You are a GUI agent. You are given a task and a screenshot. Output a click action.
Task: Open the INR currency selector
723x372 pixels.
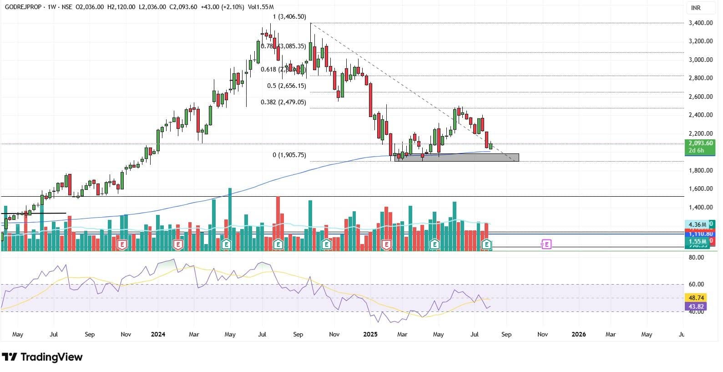[696, 8]
